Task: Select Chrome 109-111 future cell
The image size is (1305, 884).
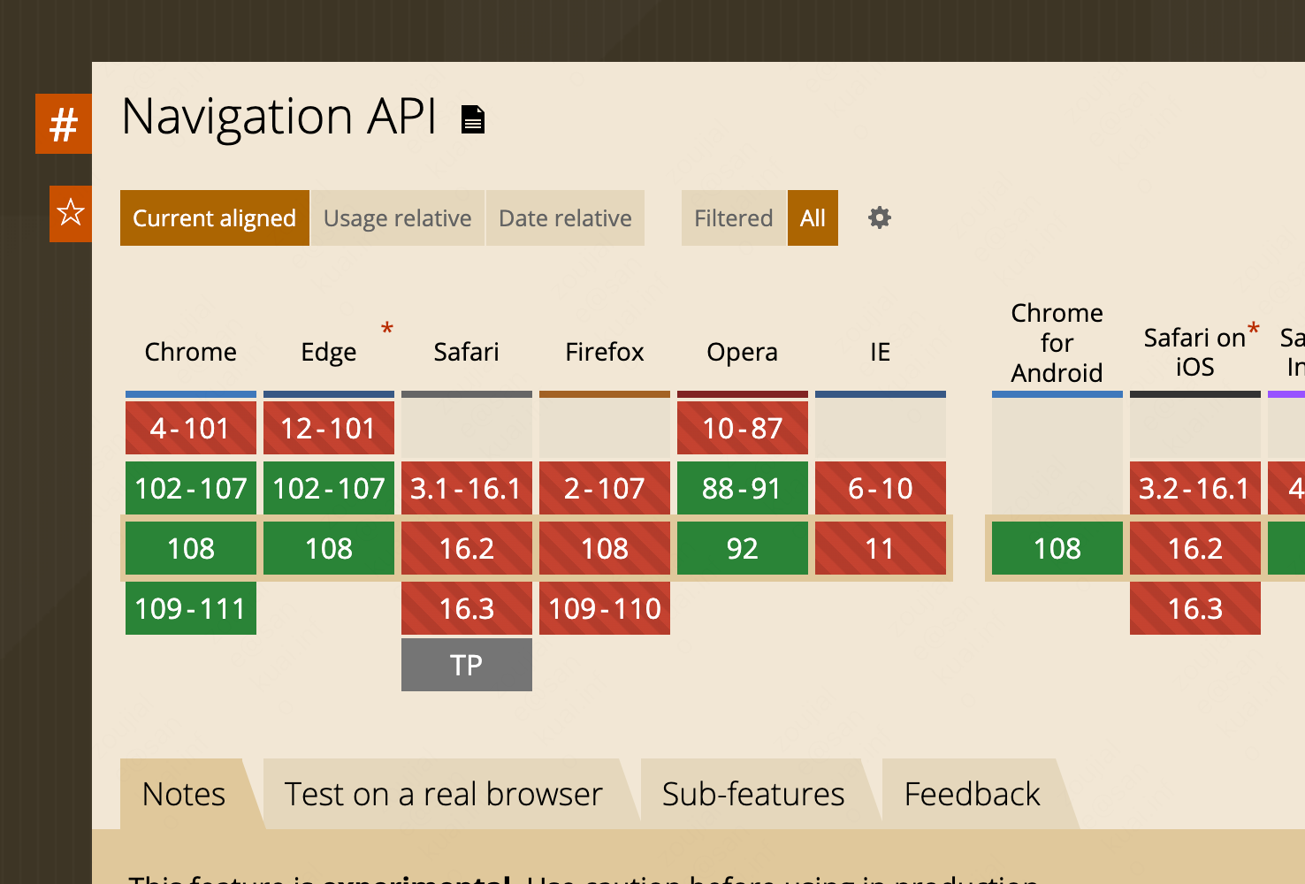Action: pyautogui.click(x=191, y=608)
